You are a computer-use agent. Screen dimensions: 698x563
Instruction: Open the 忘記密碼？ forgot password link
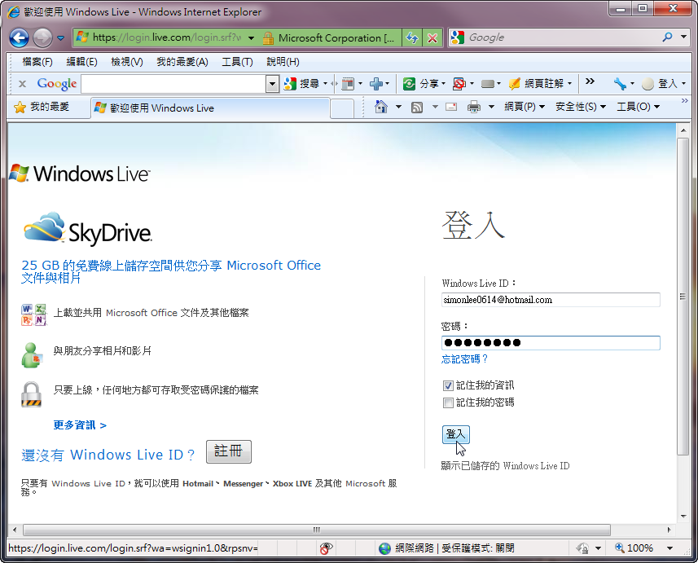pos(465,359)
